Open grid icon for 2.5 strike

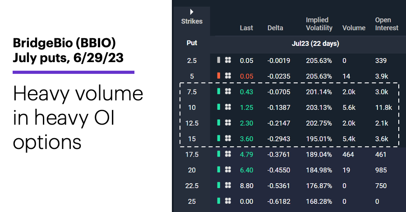[x=228, y=60]
